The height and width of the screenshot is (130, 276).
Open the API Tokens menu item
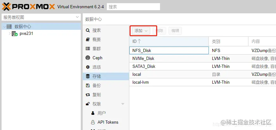[106, 122]
